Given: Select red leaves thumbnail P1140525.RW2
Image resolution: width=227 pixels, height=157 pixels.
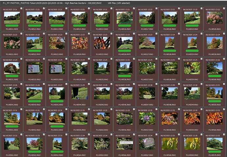Looking at the screenshot, I should click(102, 43).
